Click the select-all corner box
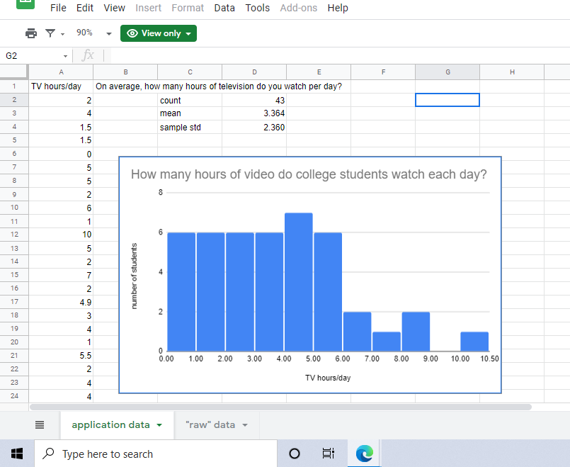 [x=14, y=72]
